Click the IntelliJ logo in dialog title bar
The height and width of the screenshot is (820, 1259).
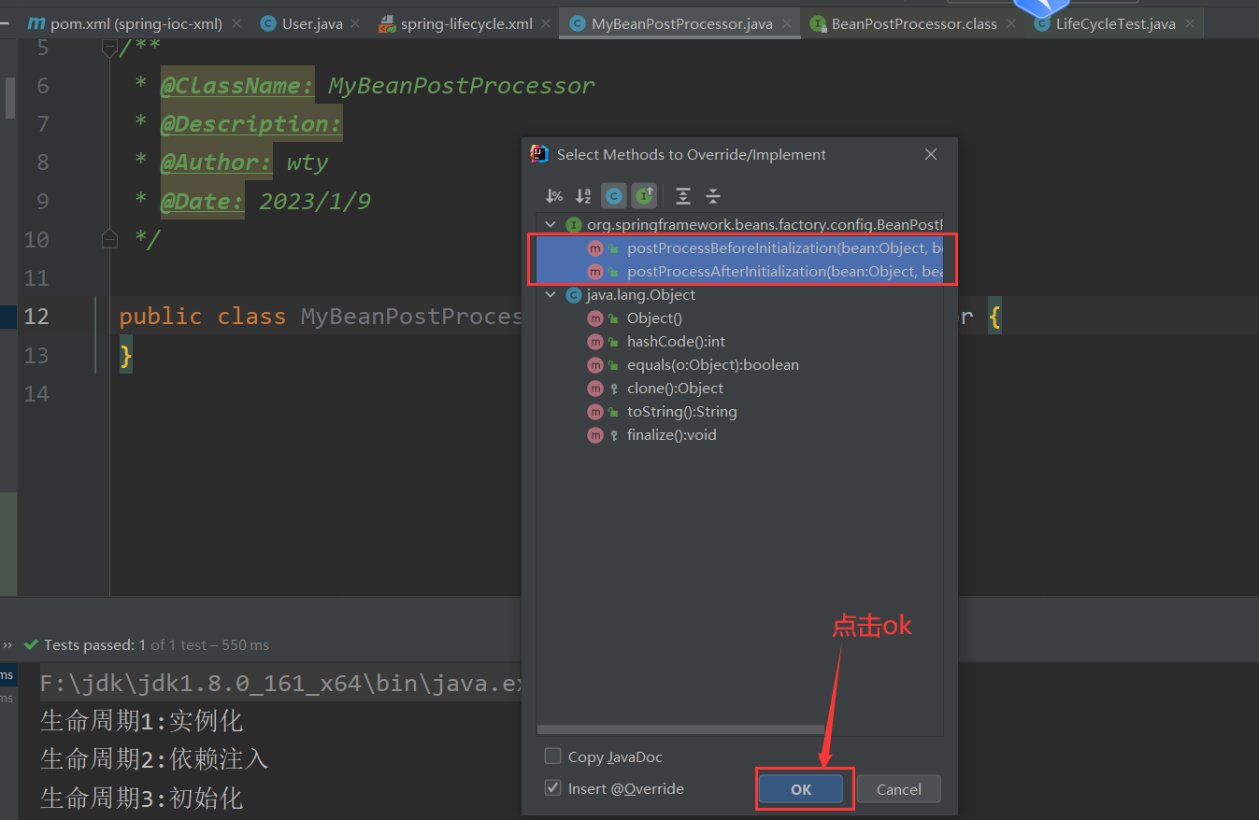pos(539,154)
